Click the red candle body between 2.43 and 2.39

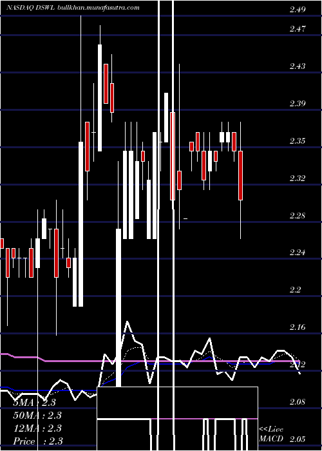click(x=106, y=84)
